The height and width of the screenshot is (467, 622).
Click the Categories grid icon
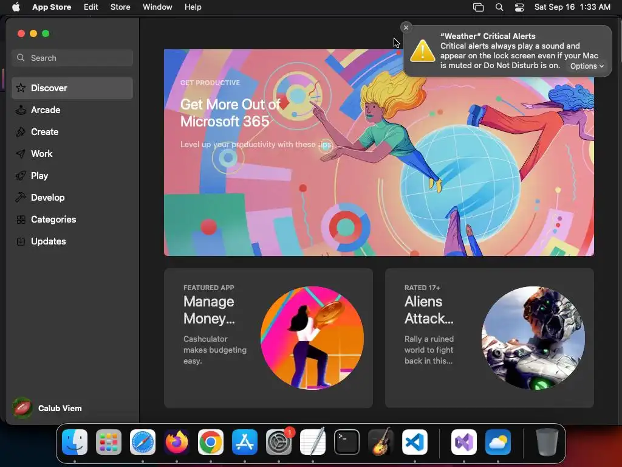(21, 219)
